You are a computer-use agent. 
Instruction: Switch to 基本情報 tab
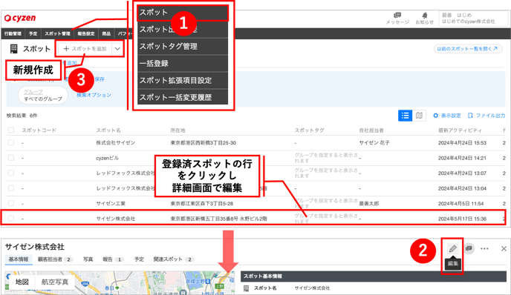pyautogui.click(x=19, y=259)
